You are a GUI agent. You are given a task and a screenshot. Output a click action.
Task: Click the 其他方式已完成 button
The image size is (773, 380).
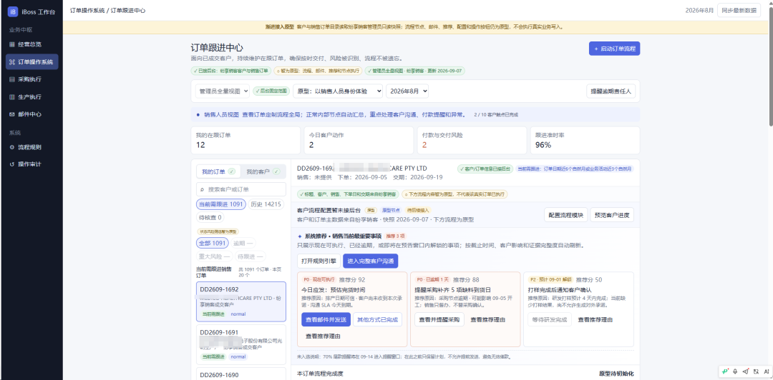(377, 319)
